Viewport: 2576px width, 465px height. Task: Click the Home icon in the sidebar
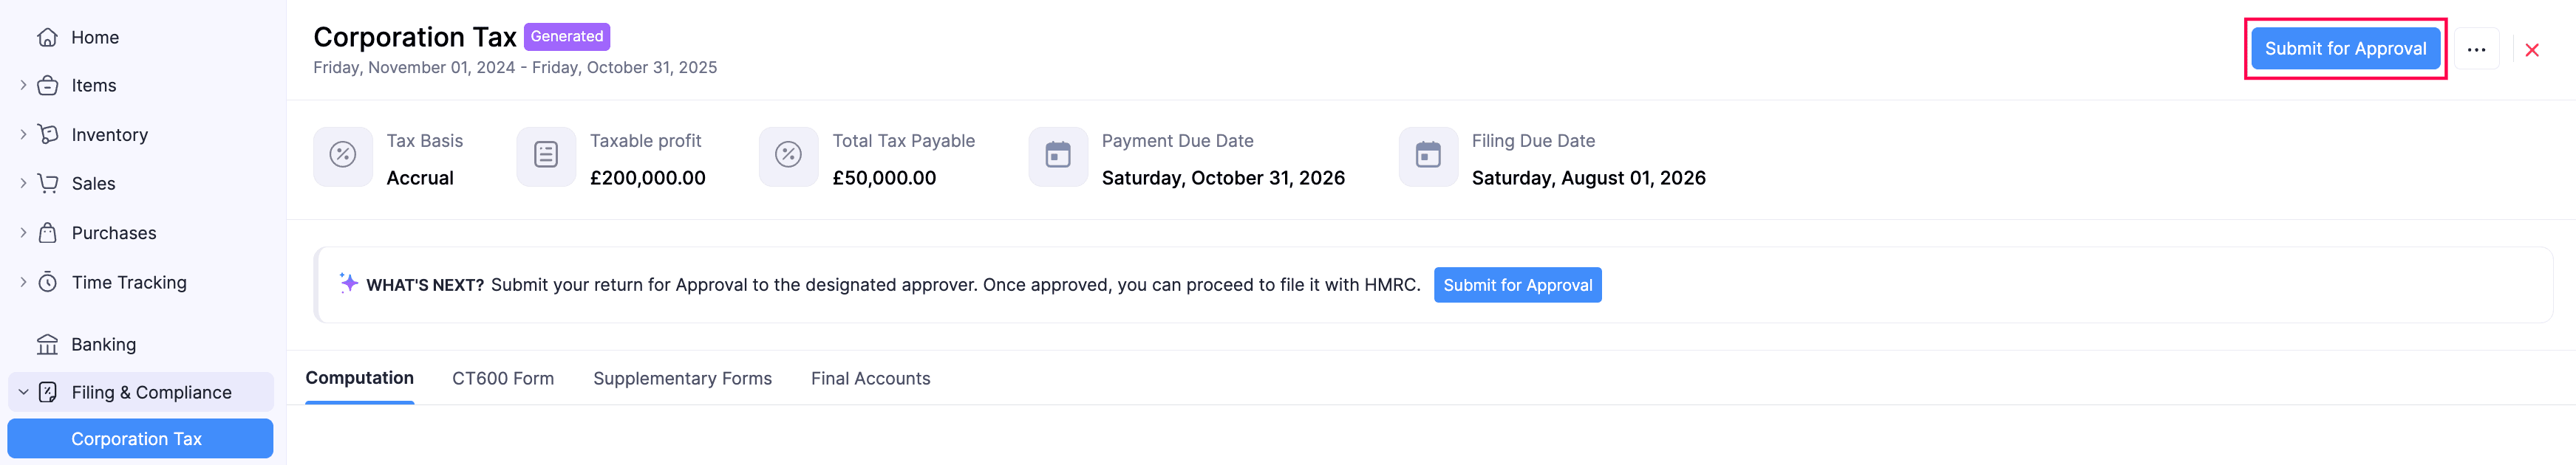pos(49,37)
